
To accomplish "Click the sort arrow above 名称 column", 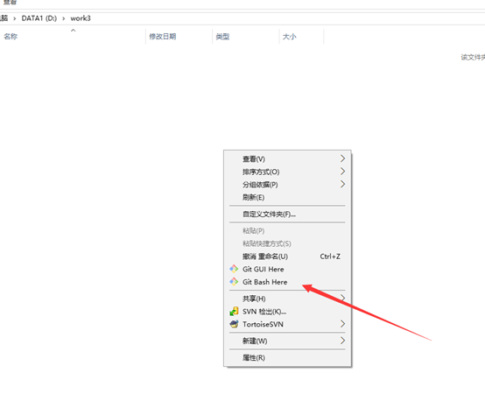I will point(74,31).
